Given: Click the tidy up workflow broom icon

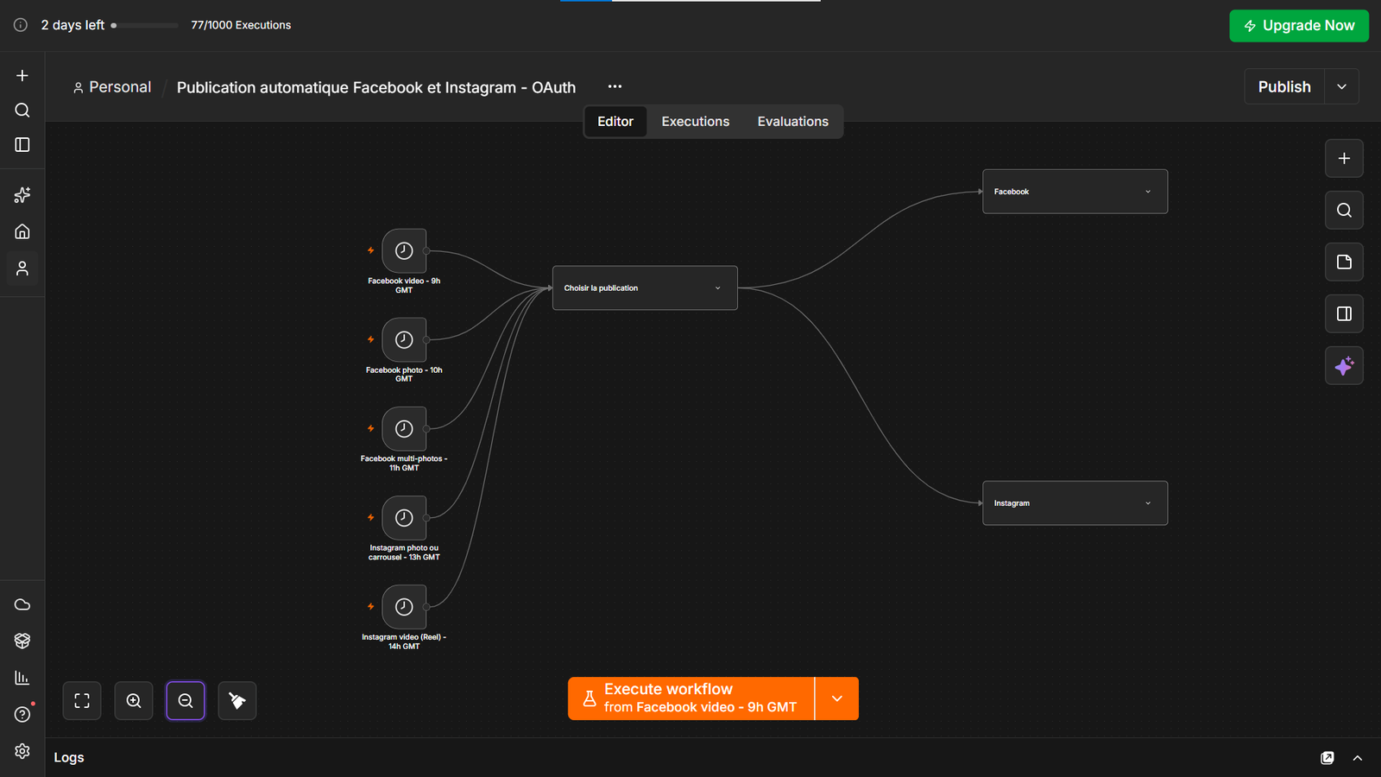Looking at the screenshot, I should click(x=237, y=701).
